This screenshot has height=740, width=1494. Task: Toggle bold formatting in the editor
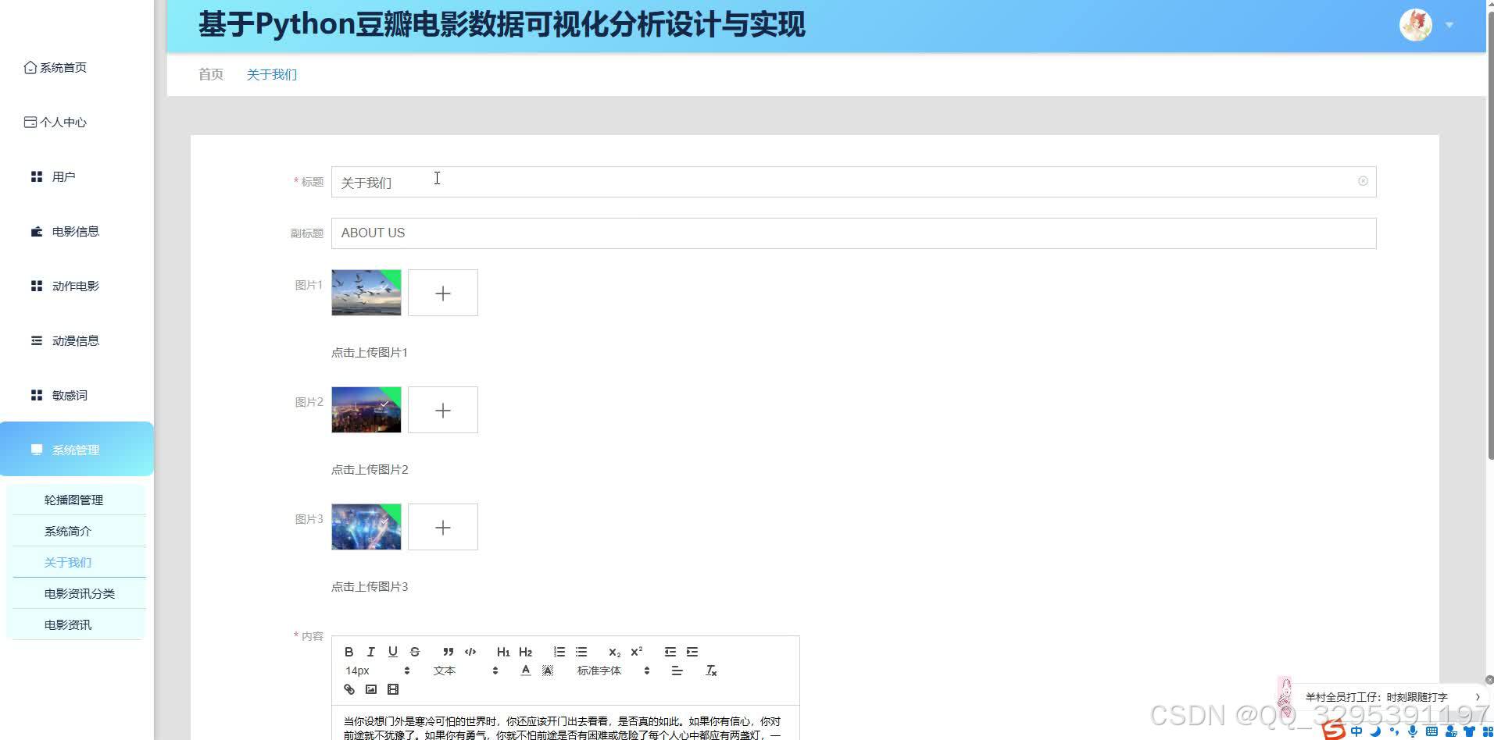(349, 652)
